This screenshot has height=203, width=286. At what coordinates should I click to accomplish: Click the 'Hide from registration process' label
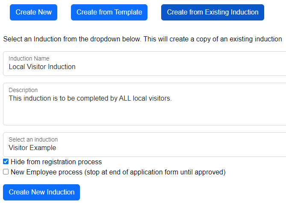click(x=56, y=162)
